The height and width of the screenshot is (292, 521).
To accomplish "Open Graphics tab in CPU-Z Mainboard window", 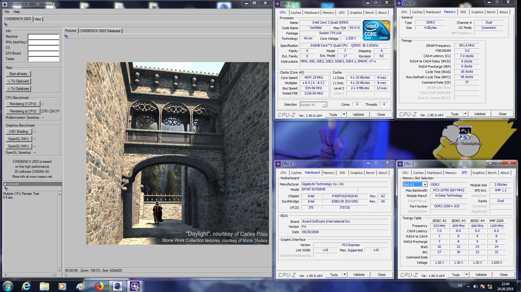I will [x=356, y=173].
